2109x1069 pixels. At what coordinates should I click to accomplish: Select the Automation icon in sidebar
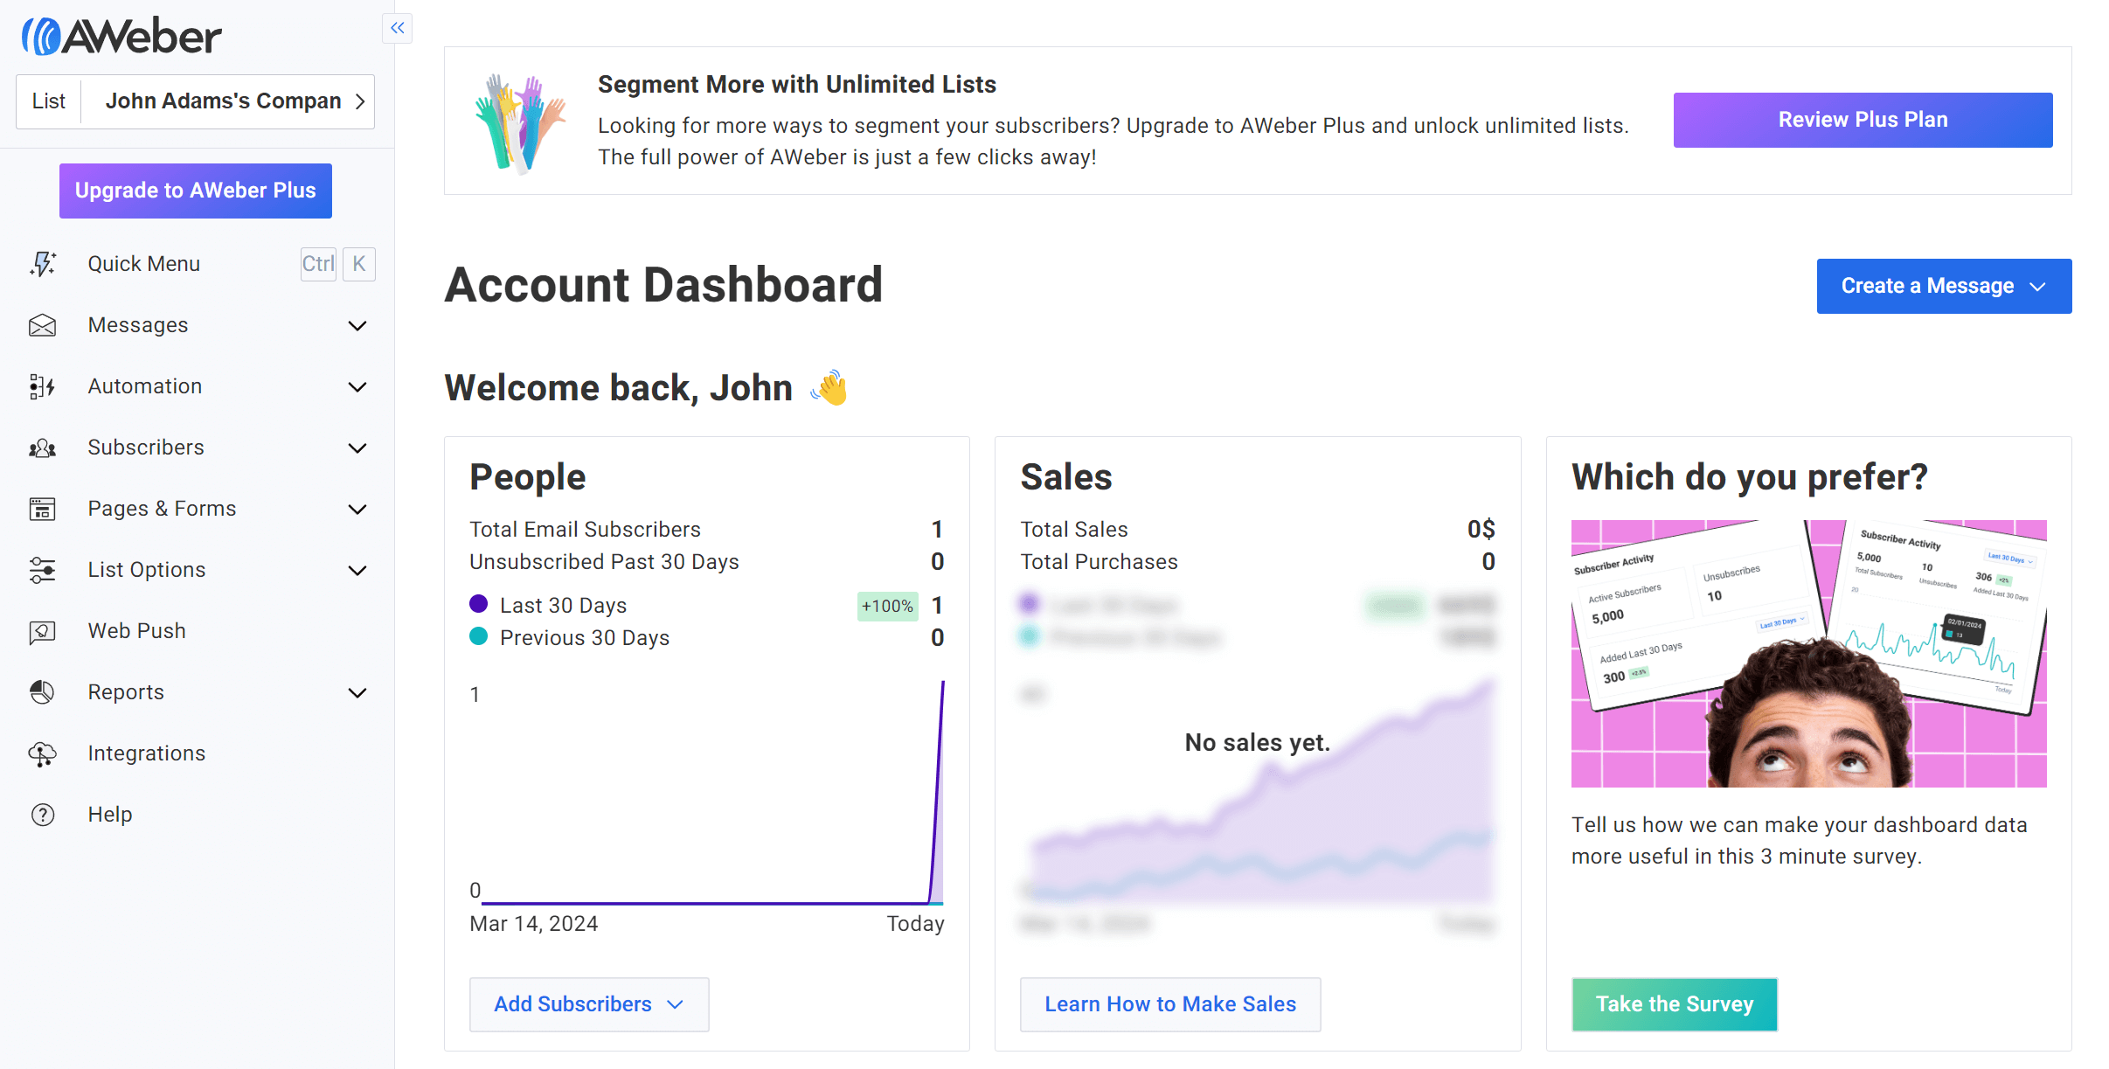pos(42,386)
